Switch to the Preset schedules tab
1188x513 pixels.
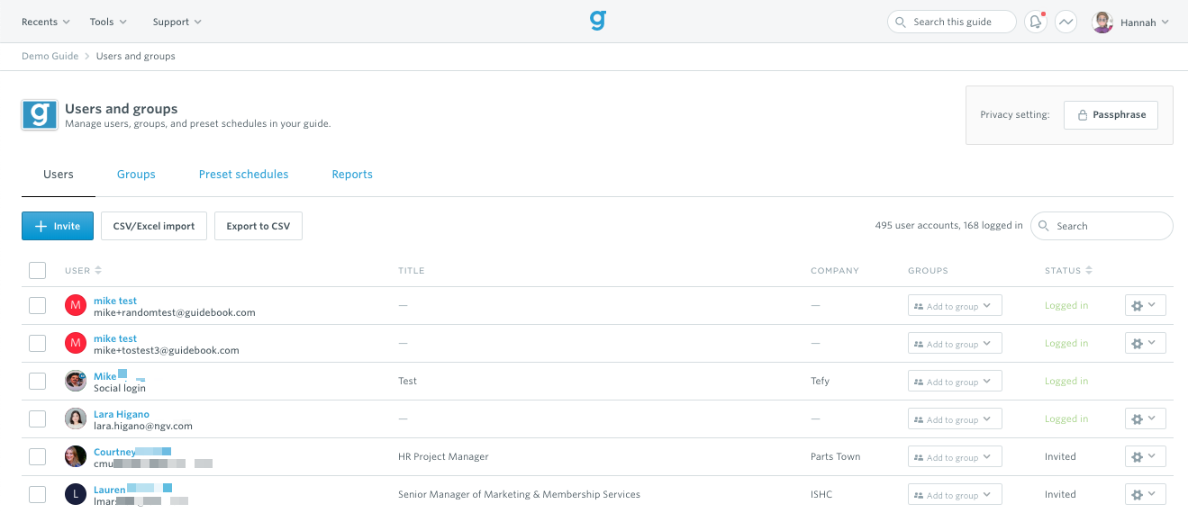pyautogui.click(x=244, y=175)
